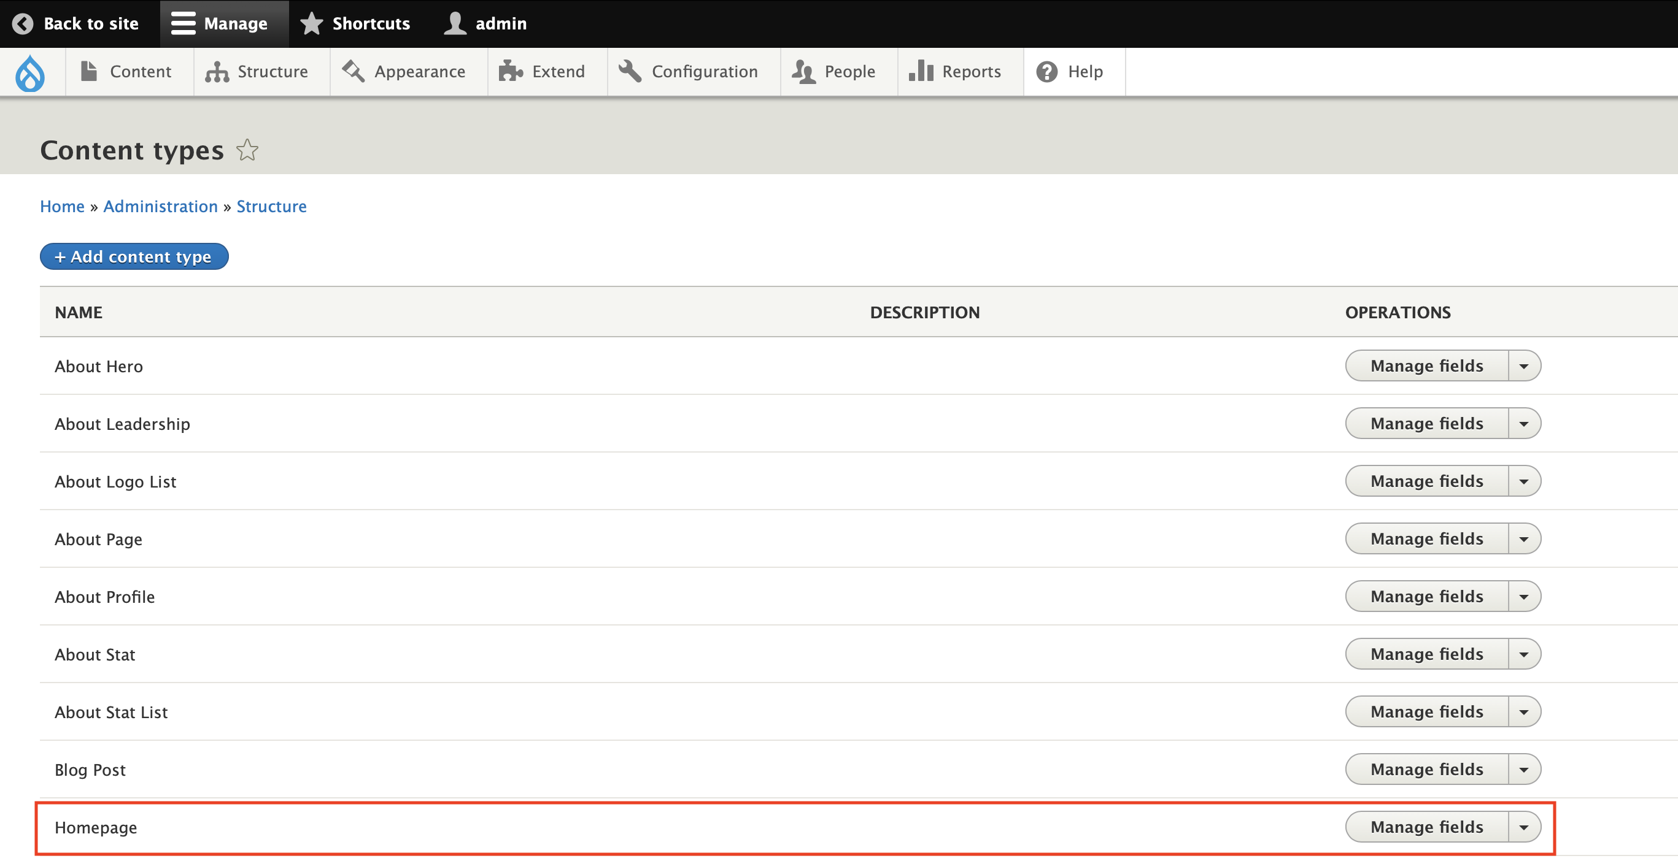Open the People menu item
Image resolution: width=1678 pixels, height=861 pixels.
click(835, 72)
